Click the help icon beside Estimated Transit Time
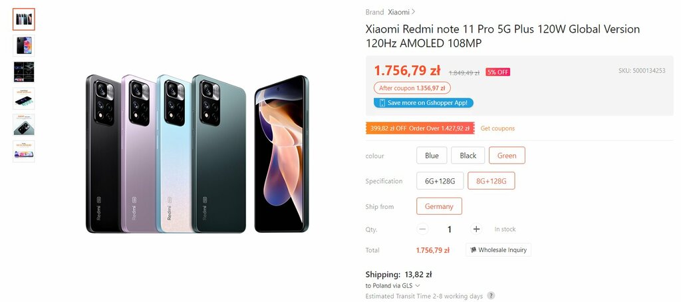681x302 pixels. (x=491, y=296)
